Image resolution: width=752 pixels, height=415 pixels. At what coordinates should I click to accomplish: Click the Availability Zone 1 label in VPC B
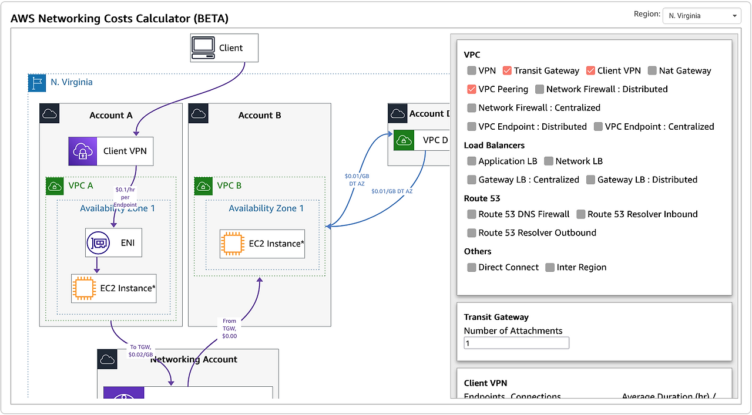pyautogui.click(x=266, y=208)
